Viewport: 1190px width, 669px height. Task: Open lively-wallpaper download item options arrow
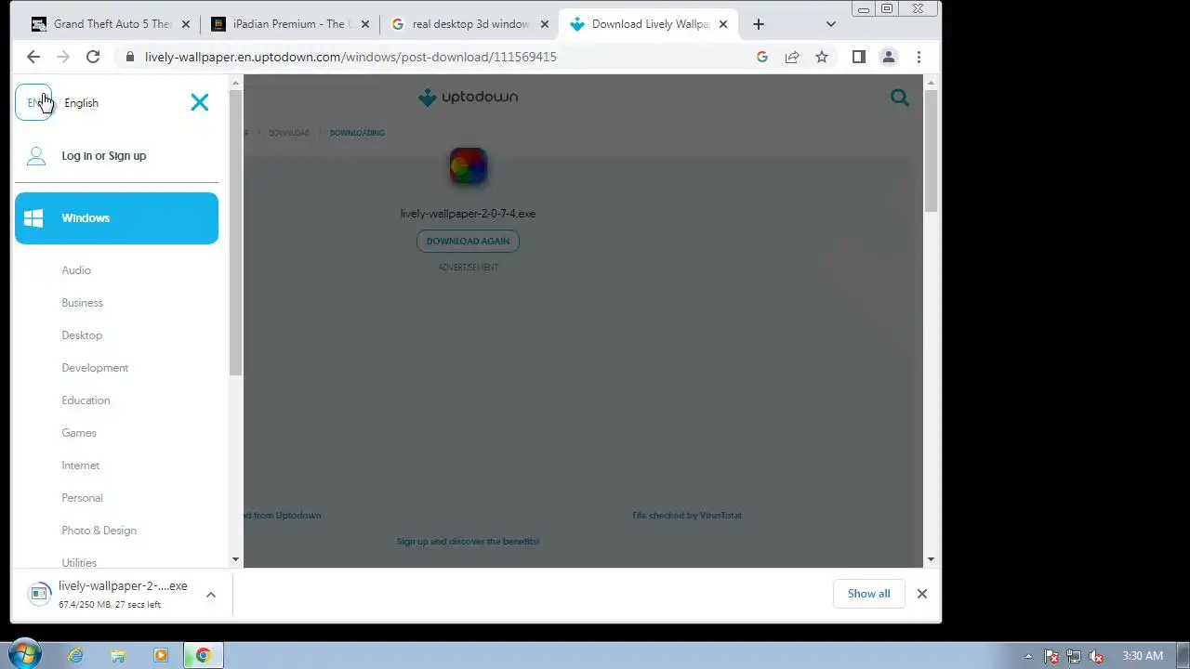pos(211,595)
